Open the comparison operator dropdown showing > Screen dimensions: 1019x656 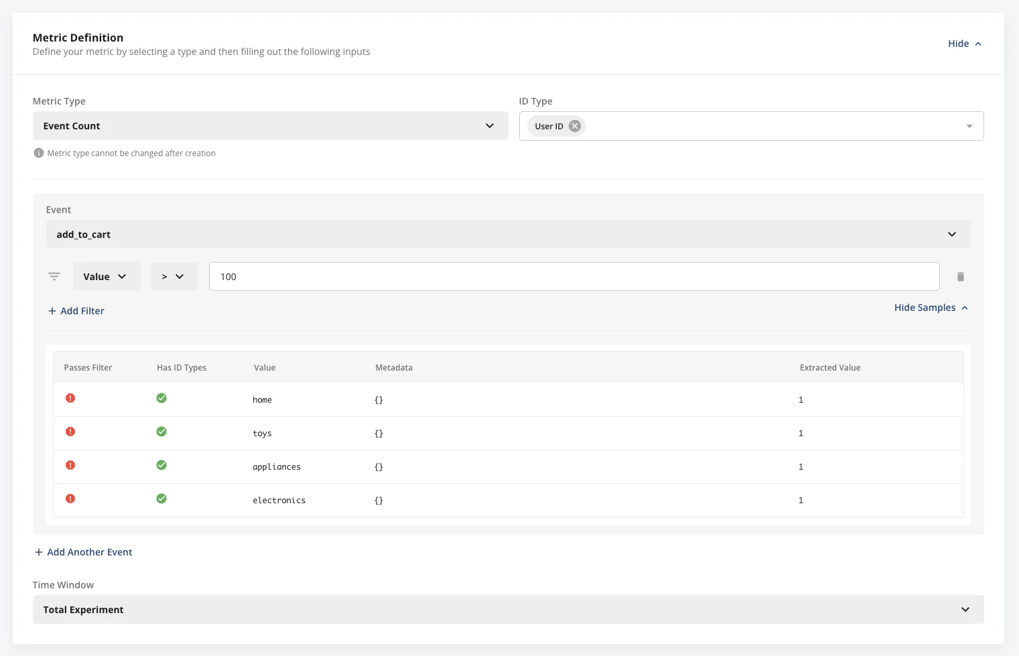click(174, 276)
